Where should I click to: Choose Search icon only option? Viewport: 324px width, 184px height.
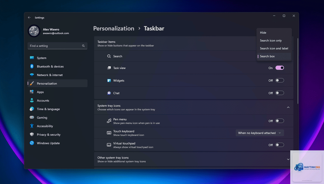(274, 41)
